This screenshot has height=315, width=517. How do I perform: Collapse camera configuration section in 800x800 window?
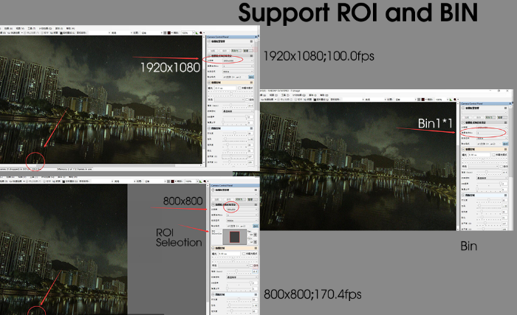tap(213, 190)
